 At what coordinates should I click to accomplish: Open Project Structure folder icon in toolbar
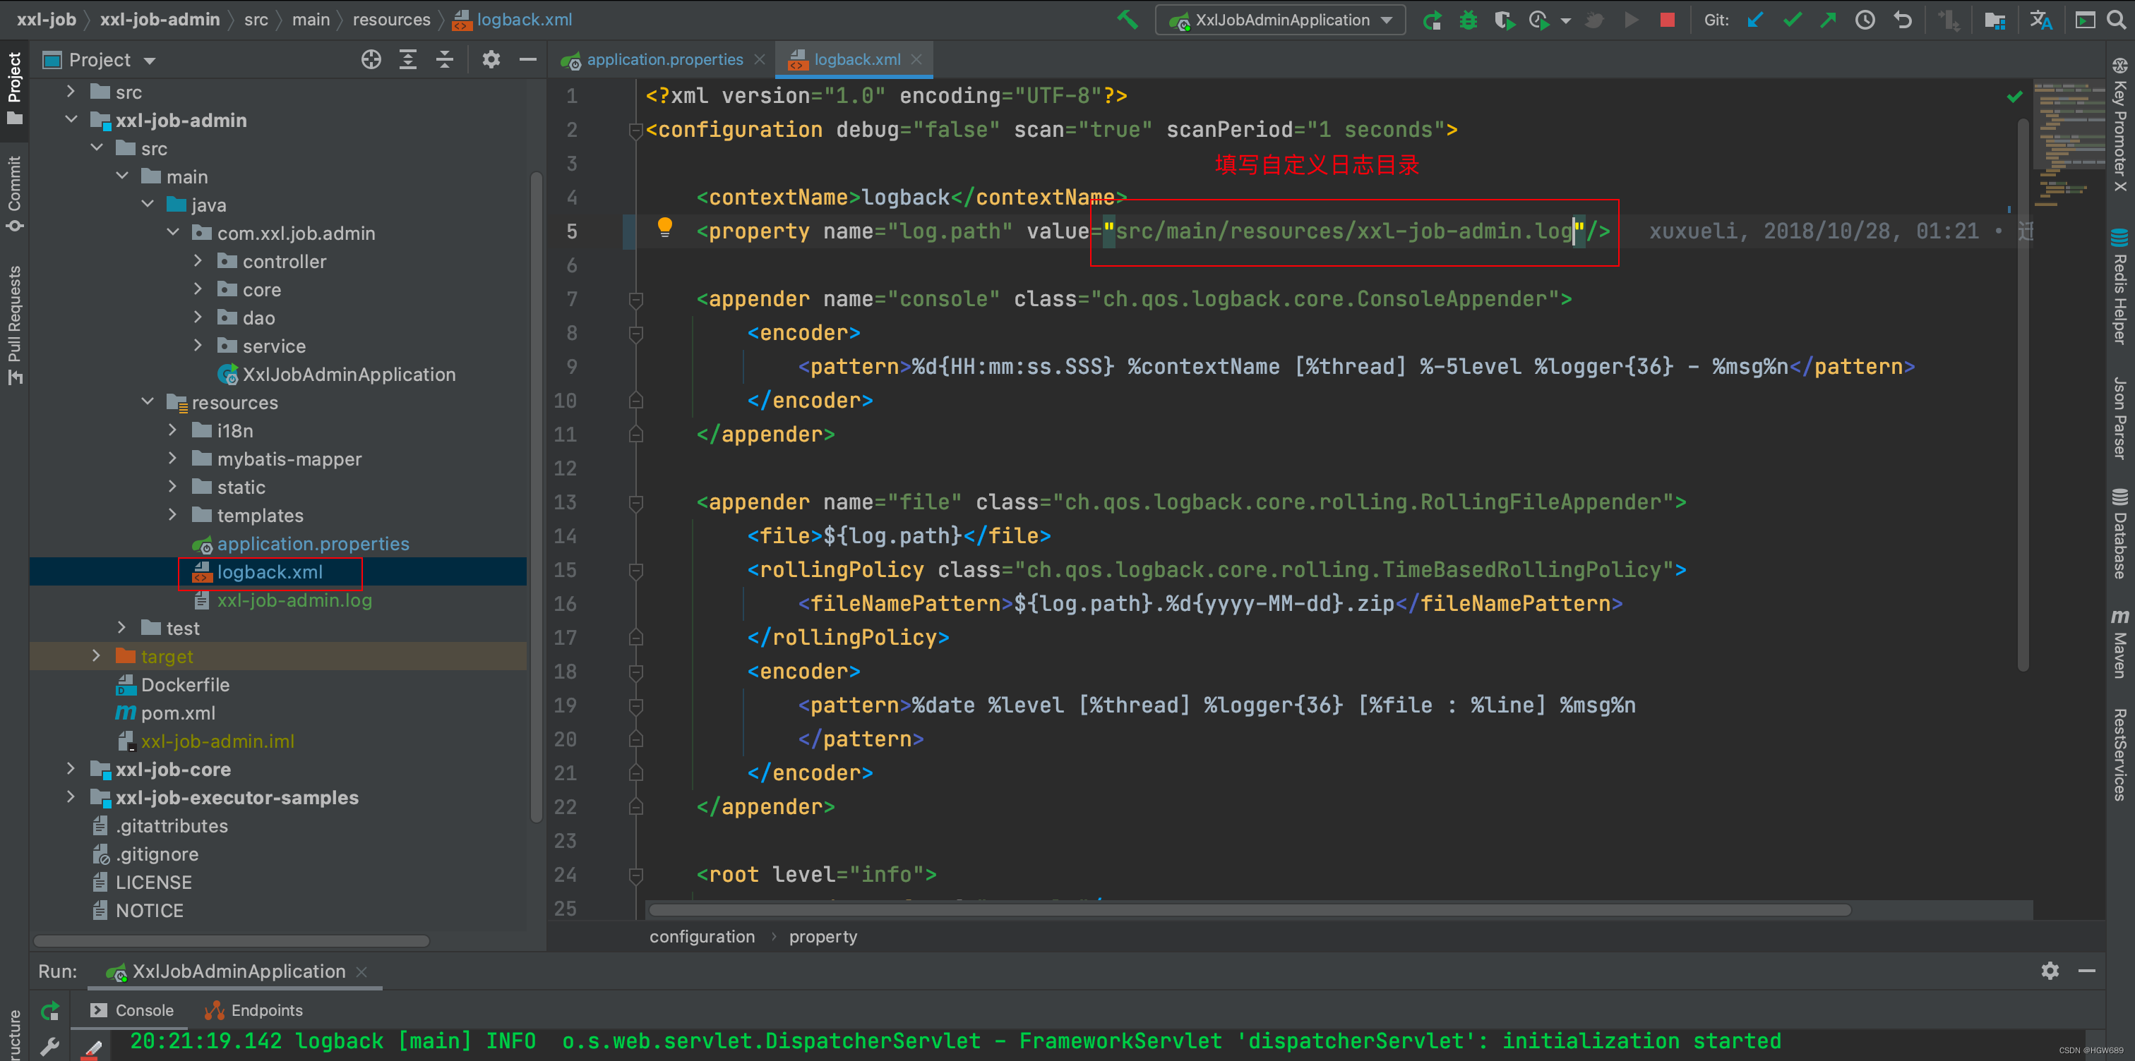click(1994, 20)
